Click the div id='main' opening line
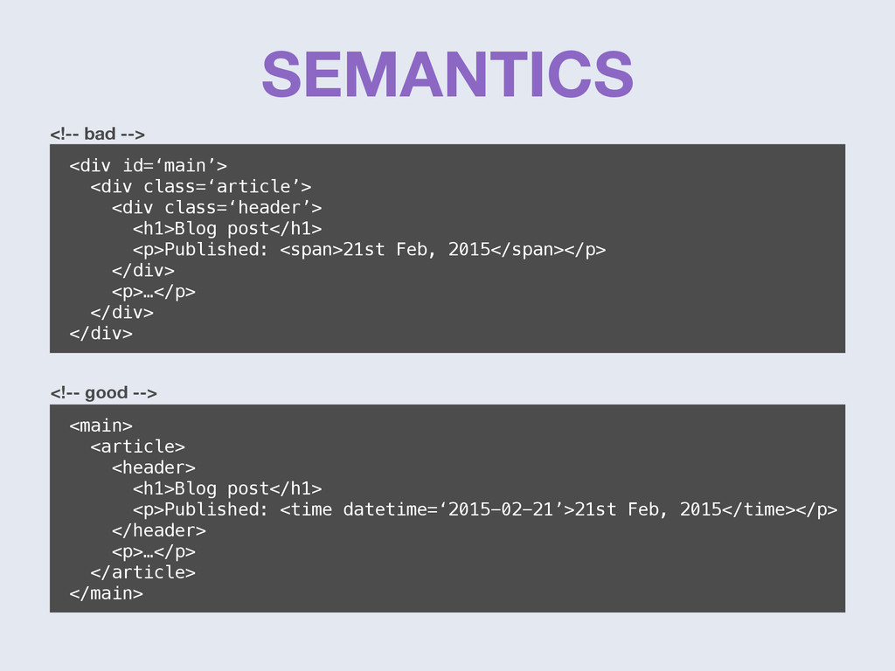The image size is (895, 671). point(149,165)
